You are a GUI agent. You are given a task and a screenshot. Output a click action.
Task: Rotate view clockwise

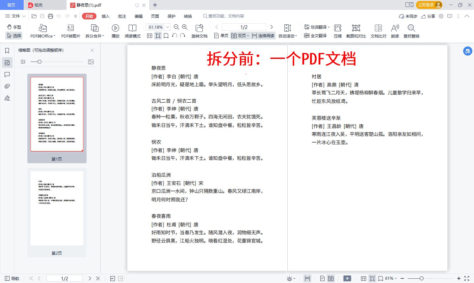point(183,36)
